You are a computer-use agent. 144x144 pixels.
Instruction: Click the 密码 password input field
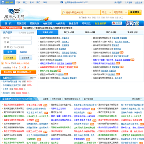(21, 42)
